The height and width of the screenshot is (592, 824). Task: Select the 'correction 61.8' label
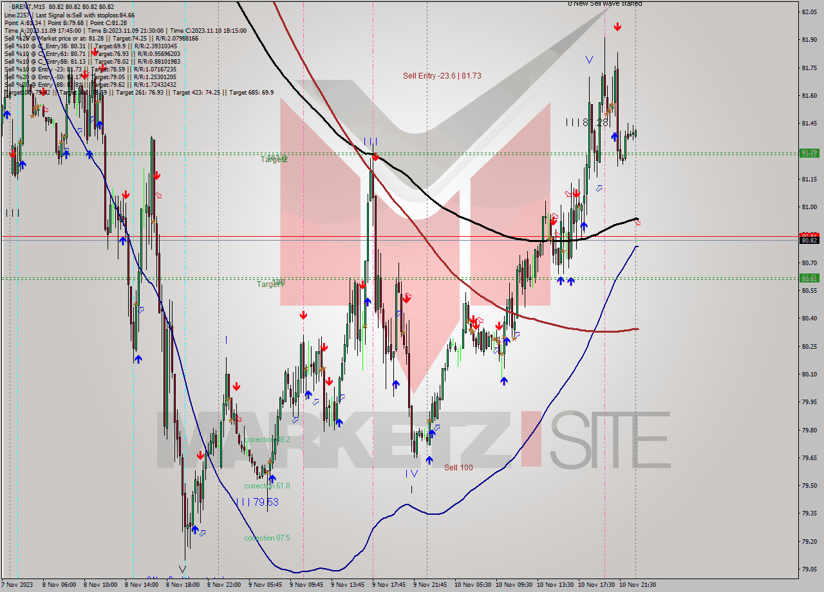(267, 486)
